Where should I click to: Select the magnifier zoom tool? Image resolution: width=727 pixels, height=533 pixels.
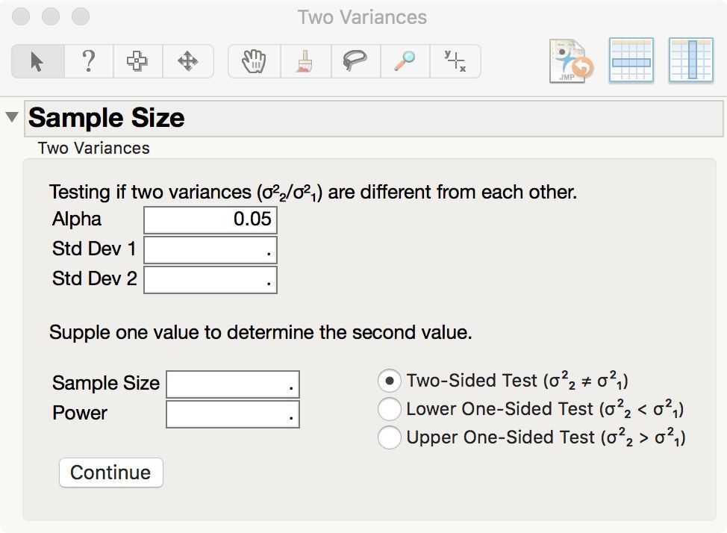tap(405, 61)
